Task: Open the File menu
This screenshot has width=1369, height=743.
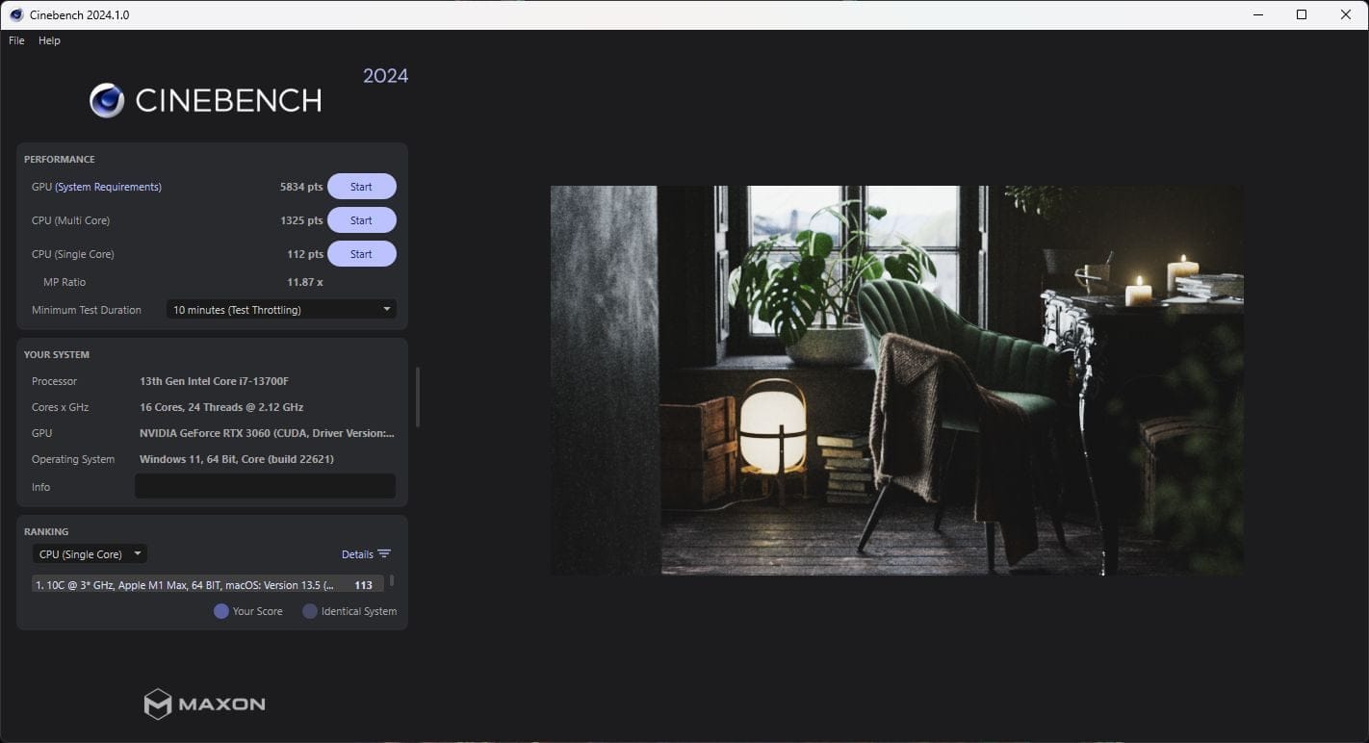Action: point(16,40)
